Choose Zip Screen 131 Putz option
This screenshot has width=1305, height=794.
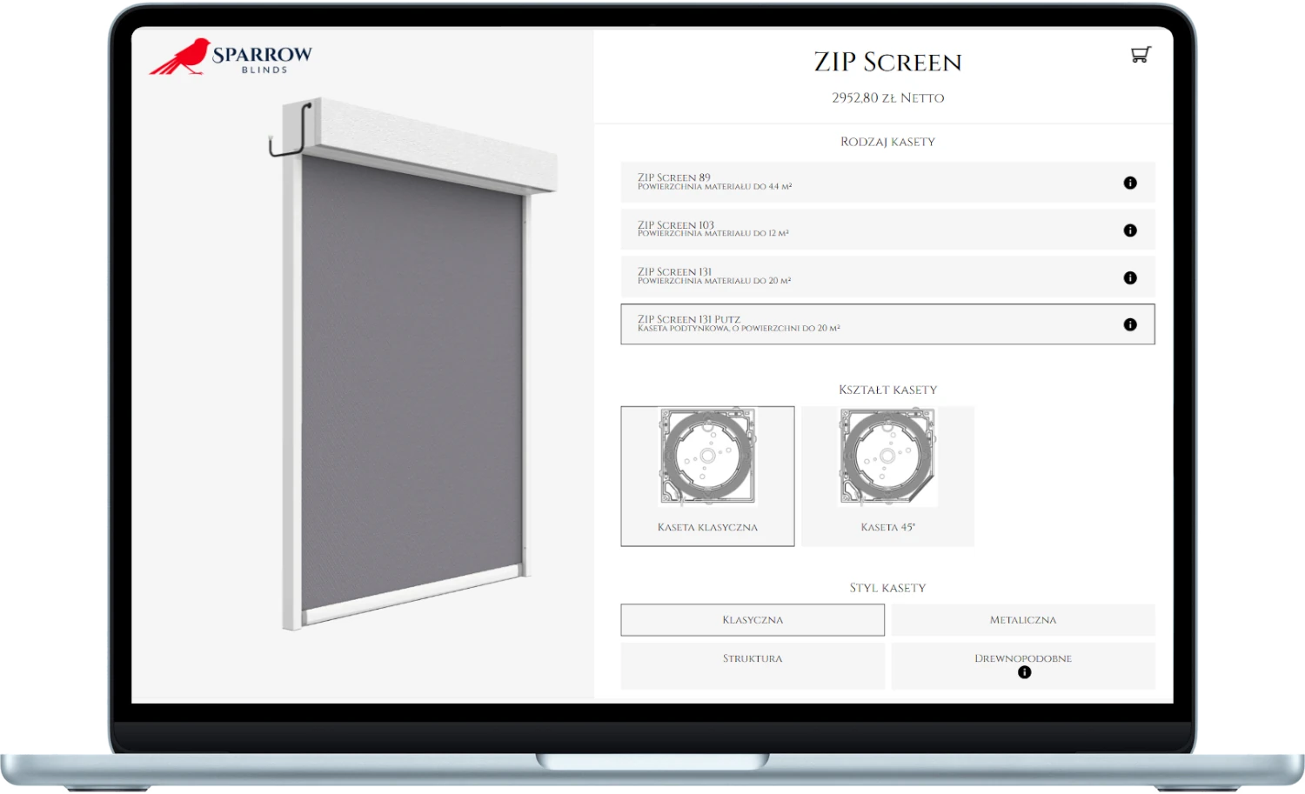(x=887, y=324)
